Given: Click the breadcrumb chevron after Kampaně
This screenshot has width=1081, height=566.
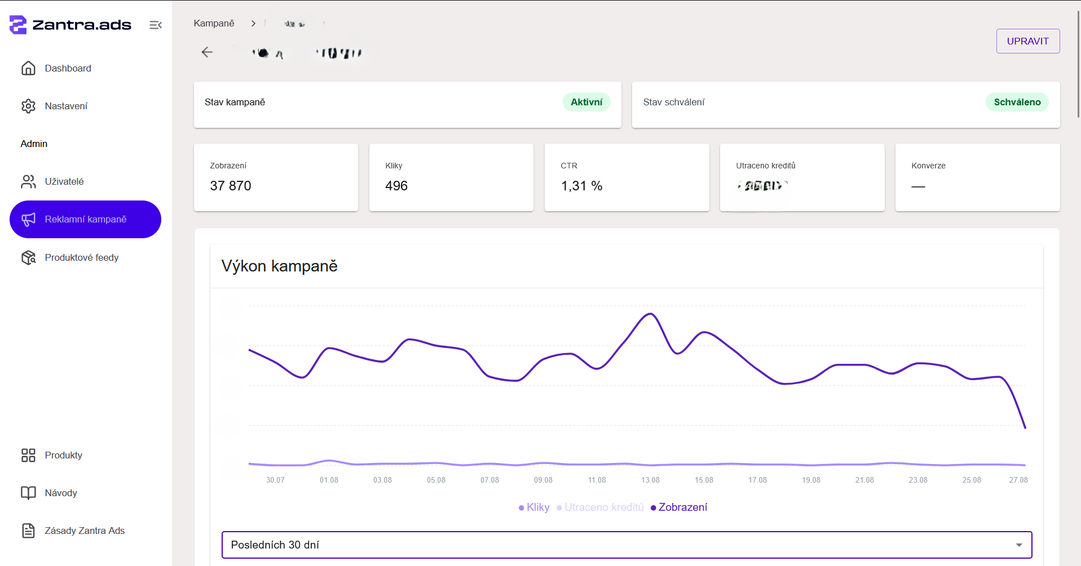Looking at the screenshot, I should tap(253, 23).
